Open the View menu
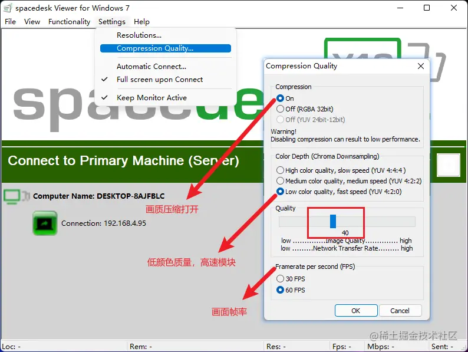The height and width of the screenshot is (352, 468). pos(32,22)
